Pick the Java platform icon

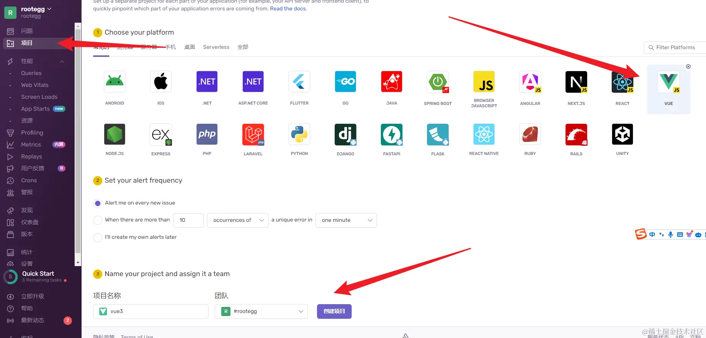392,82
